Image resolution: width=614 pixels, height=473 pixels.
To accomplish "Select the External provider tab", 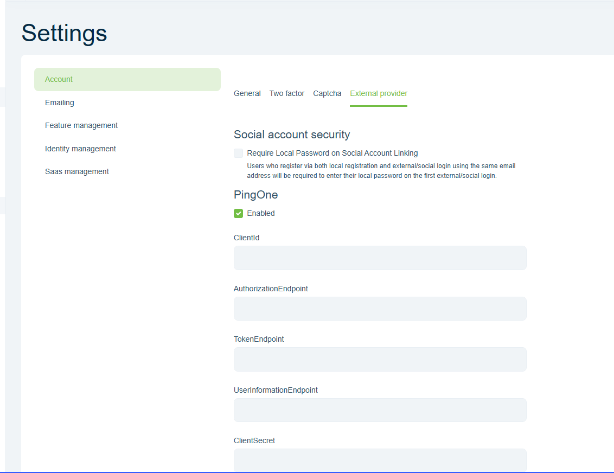I will tap(379, 94).
